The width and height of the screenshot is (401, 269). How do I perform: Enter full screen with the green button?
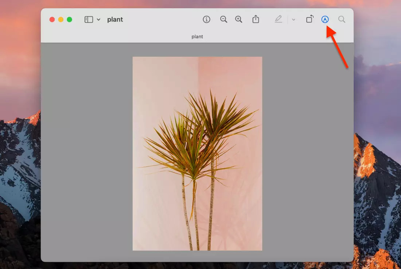69,20
